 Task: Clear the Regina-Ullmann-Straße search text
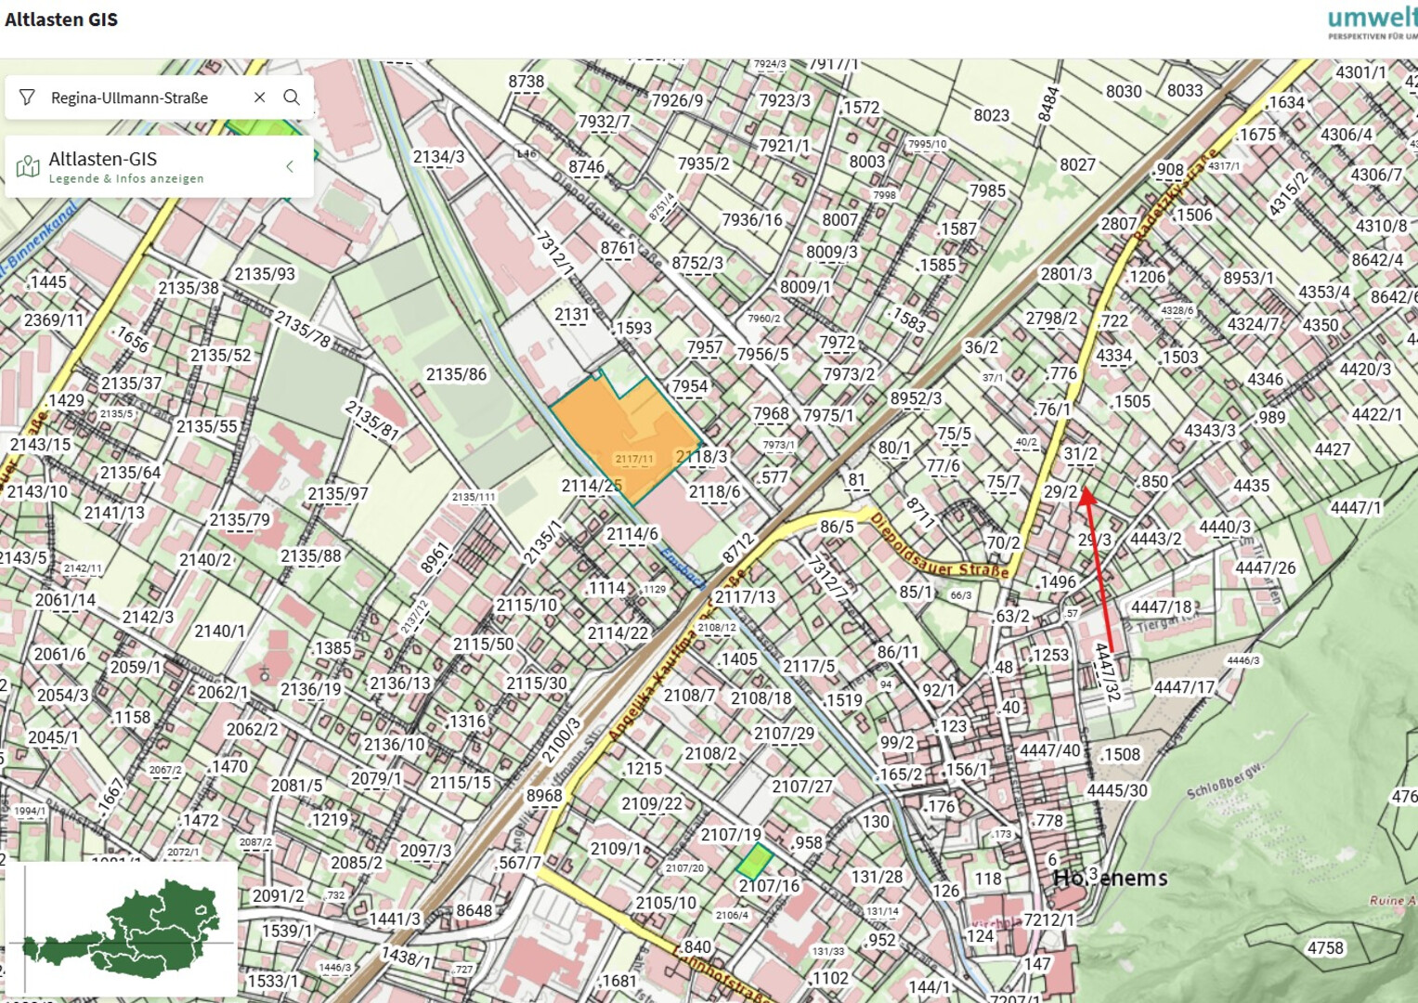coord(260,98)
